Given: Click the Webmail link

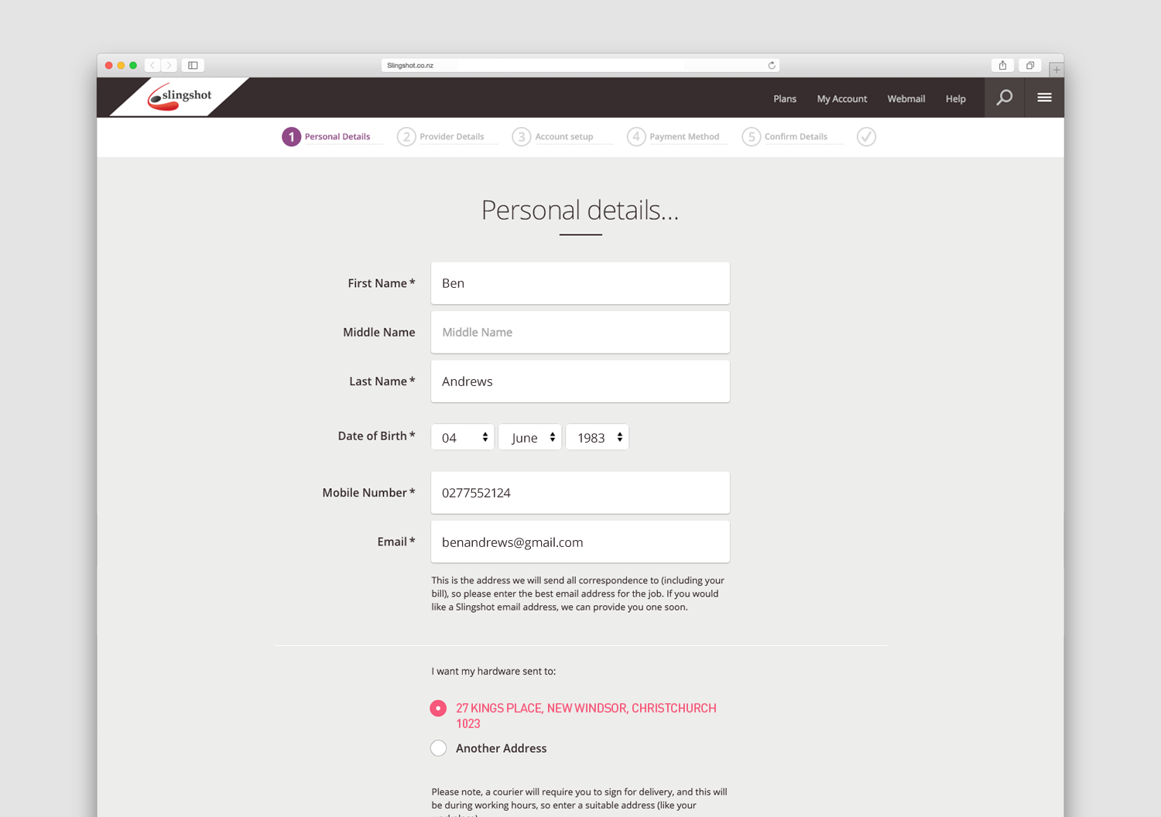Looking at the screenshot, I should 906,99.
